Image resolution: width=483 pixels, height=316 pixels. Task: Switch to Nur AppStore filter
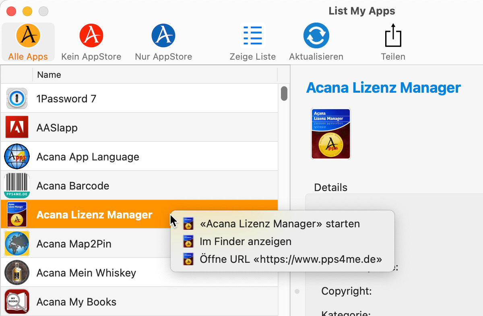point(163,35)
